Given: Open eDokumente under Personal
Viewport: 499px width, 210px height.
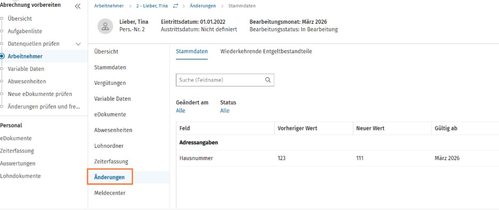Looking at the screenshot, I should (x=16, y=138).
